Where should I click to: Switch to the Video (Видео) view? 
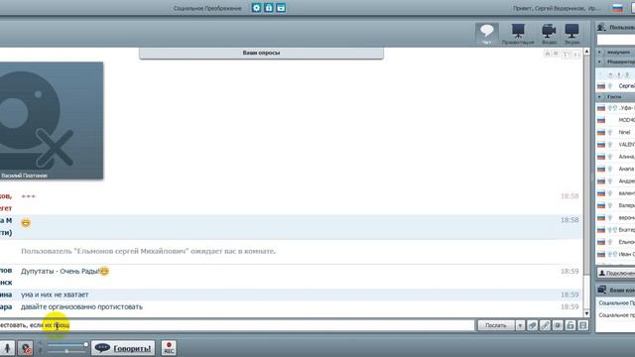(x=549, y=34)
